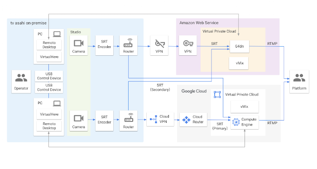Screen dimensions: 317x169
Task: Click the 'Operator' caption
Action: click(x=21, y=88)
